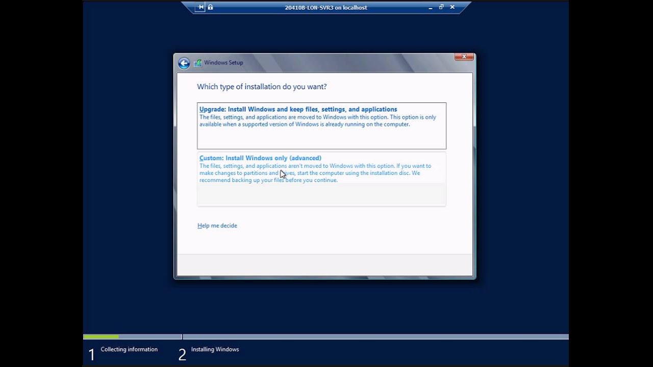Click the Installing Windows step label
Viewport: 653px width, 367px height.
(215, 350)
